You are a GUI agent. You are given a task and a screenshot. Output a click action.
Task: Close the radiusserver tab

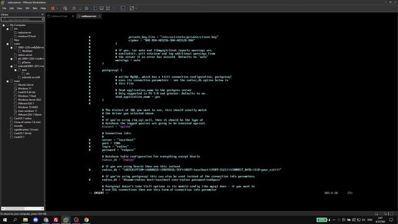pyautogui.click(x=99, y=16)
